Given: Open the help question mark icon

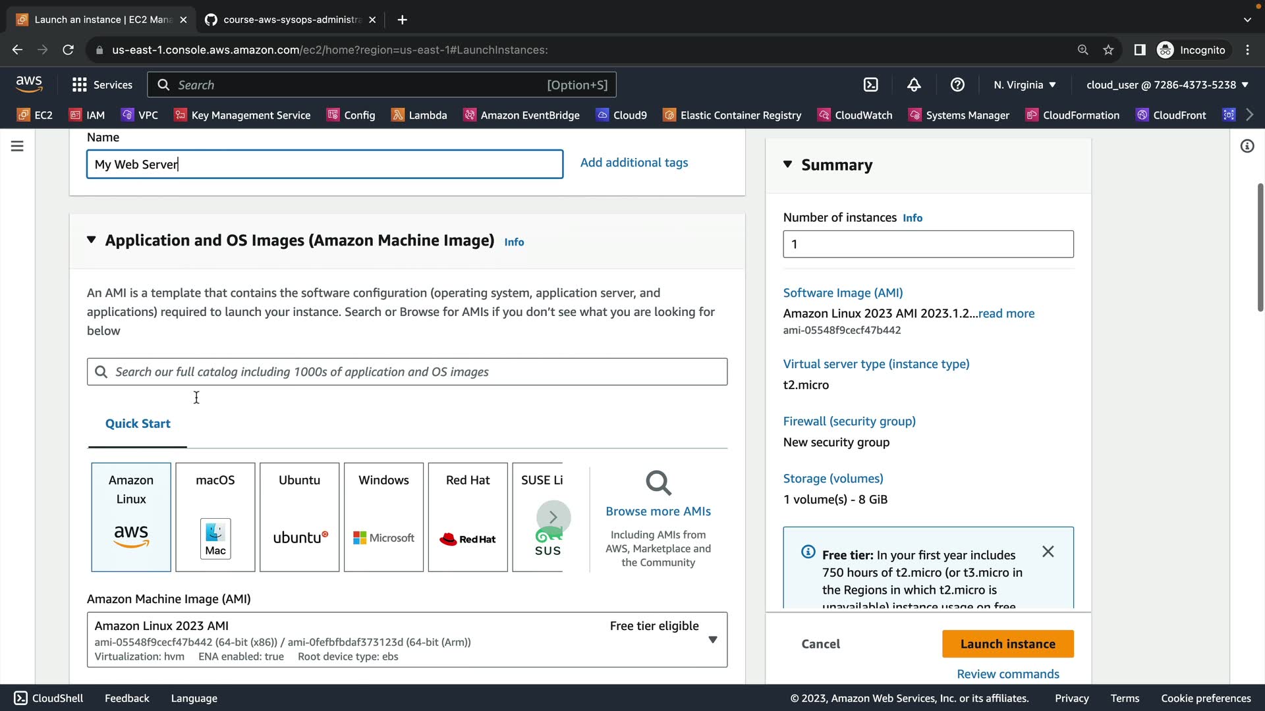Looking at the screenshot, I should [x=957, y=85].
